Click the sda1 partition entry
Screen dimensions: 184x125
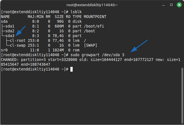[9, 26]
